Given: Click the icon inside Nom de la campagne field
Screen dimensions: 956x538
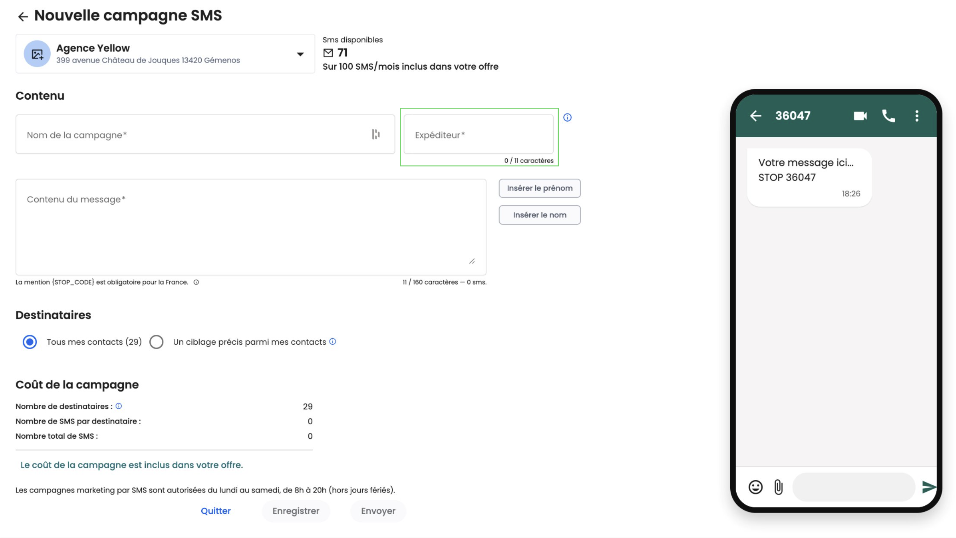Looking at the screenshot, I should (x=376, y=134).
